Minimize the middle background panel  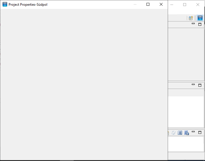[193, 84]
